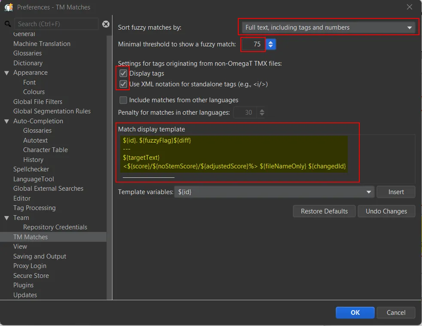Open the Sort fuzzy matches by dropdown
Screen dimensions: 422x326
328,27
